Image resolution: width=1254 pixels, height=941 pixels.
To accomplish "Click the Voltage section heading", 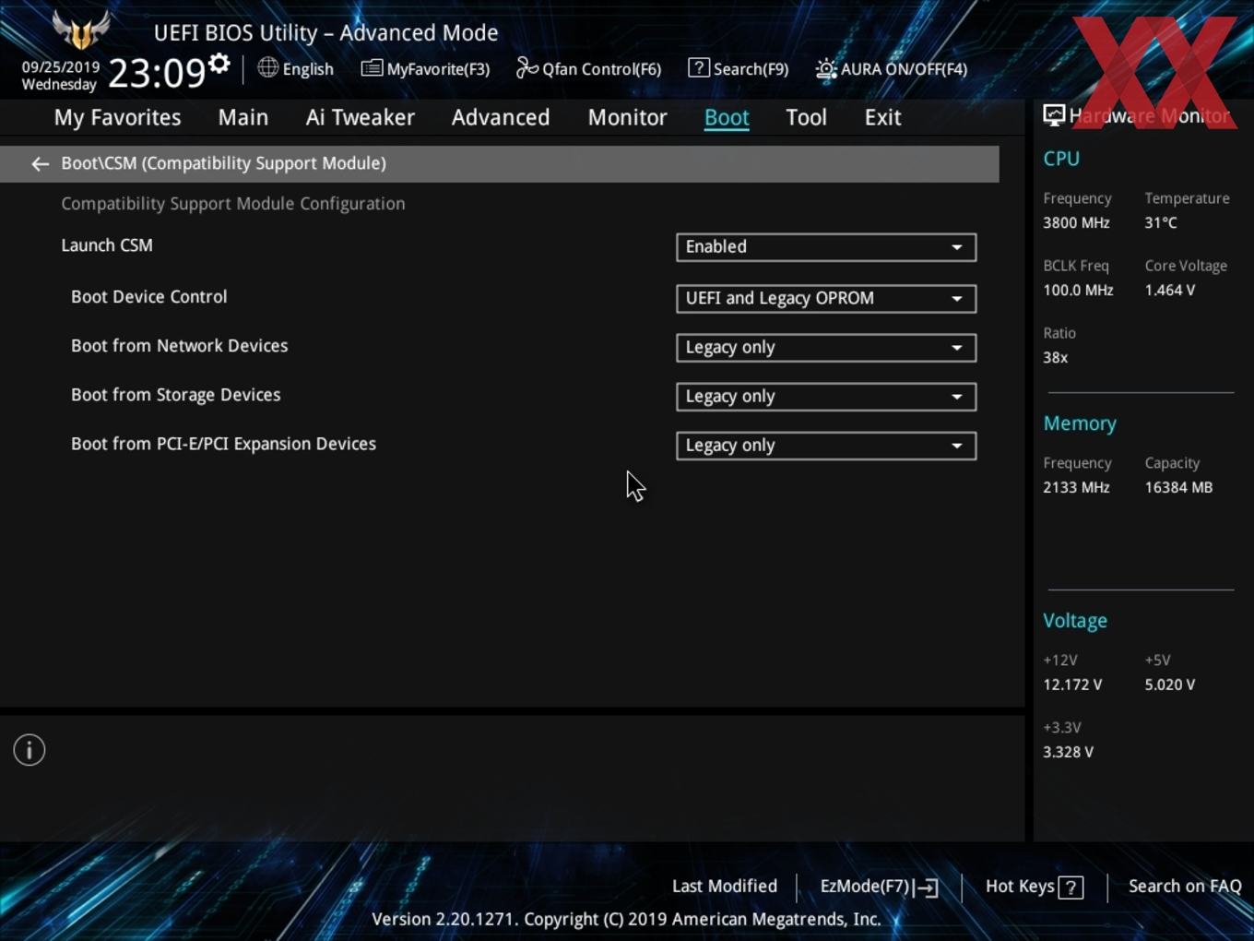I will (1075, 621).
